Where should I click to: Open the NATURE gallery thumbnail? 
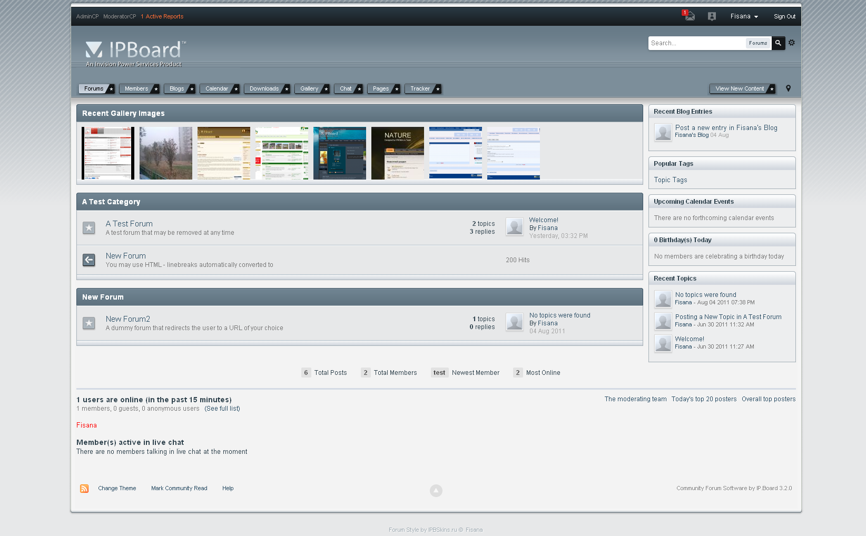(397, 153)
